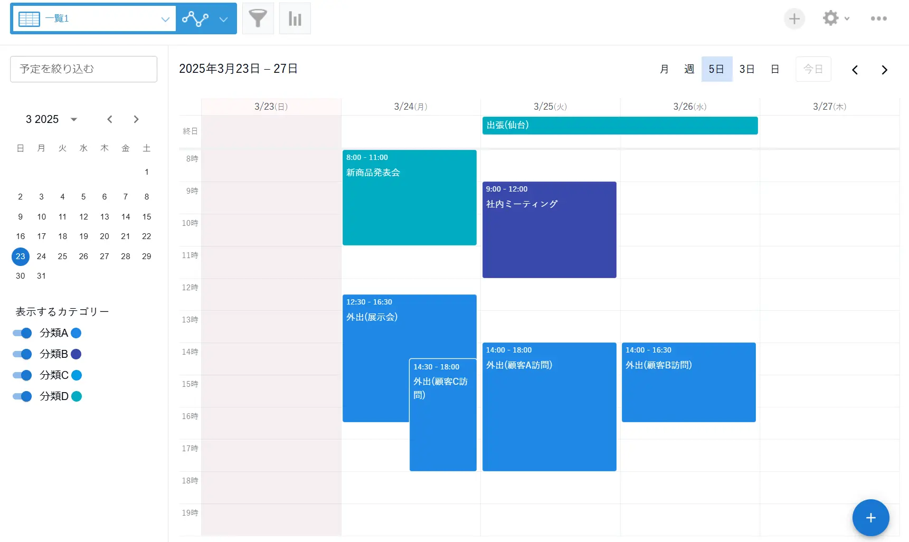Toggle off category 分類A
This screenshot has width=909, height=542.
[x=23, y=333]
